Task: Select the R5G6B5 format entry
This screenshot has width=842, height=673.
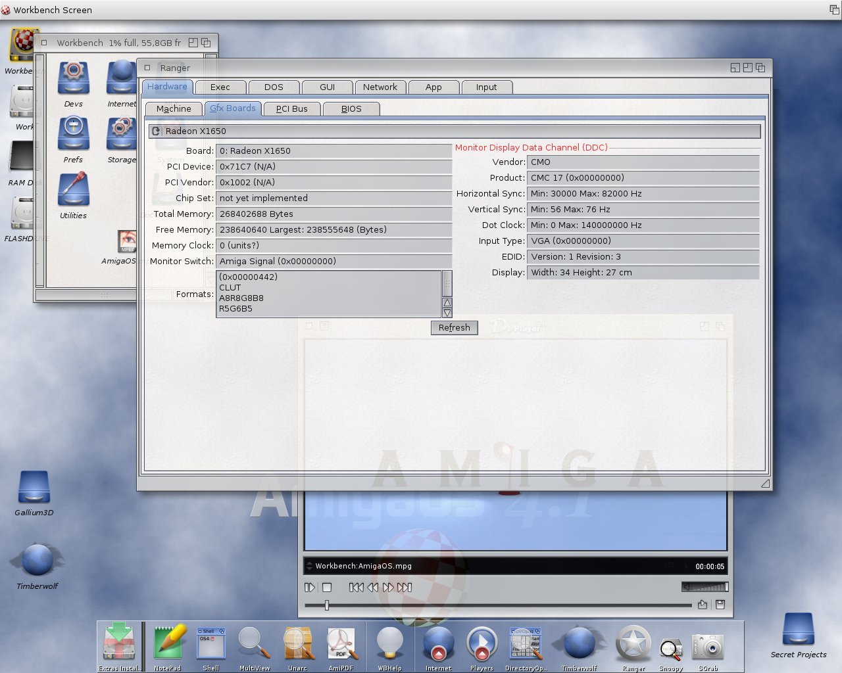Action: pyautogui.click(x=235, y=308)
